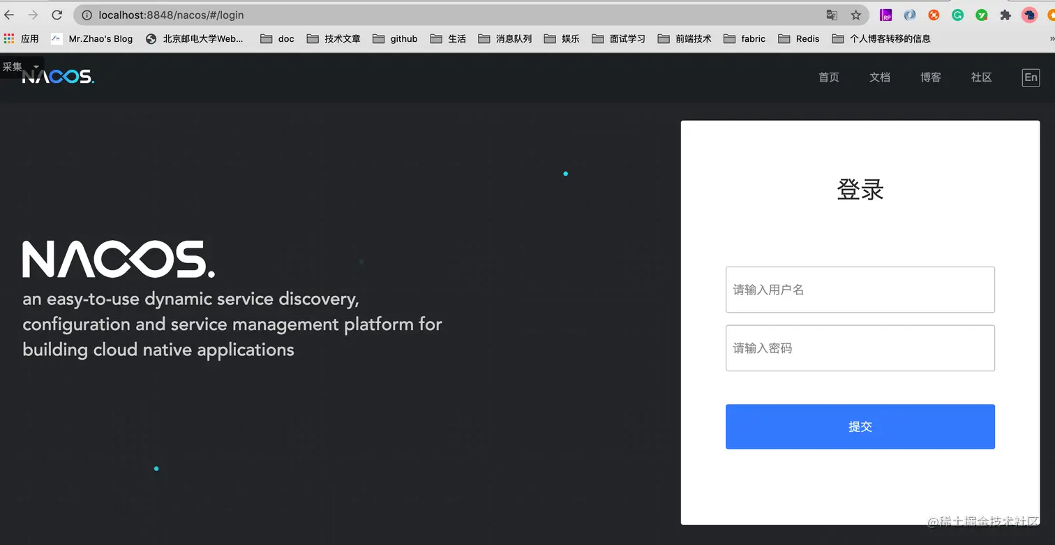Expand the doc bookmarks folder
This screenshot has height=545, width=1055.
(x=278, y=39)
